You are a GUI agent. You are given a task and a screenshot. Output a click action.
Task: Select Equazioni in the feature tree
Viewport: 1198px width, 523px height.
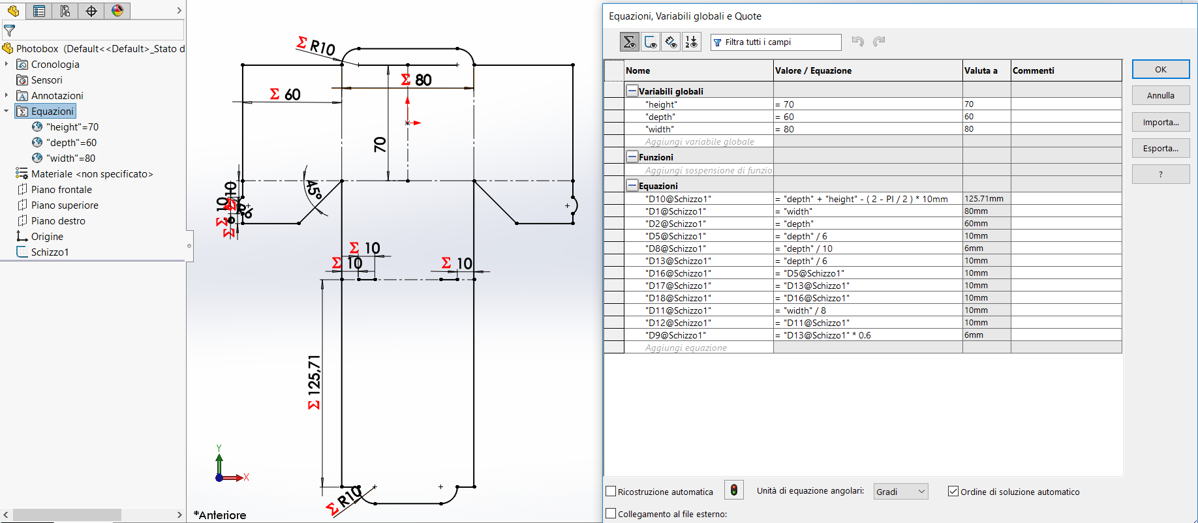coord(52,111)
